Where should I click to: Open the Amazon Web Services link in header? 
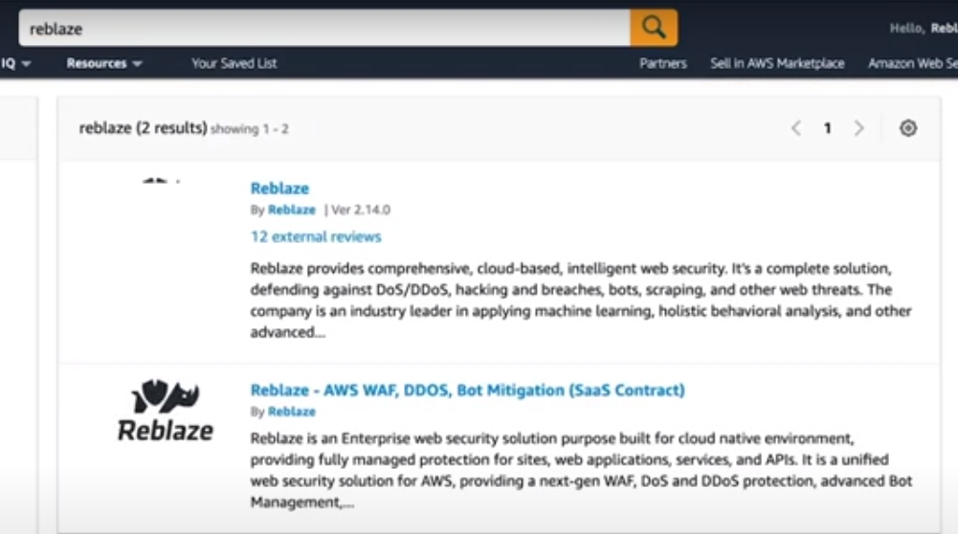pos(911,63)
